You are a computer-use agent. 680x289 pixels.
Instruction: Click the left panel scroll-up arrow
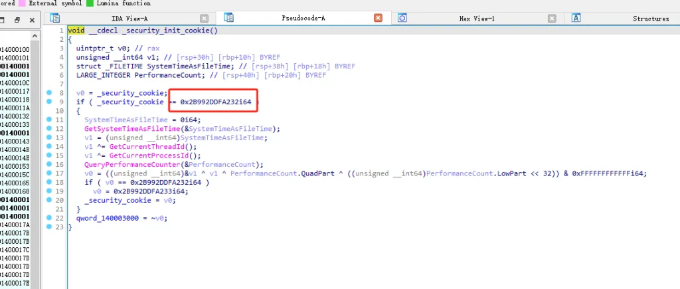point(36,34)
